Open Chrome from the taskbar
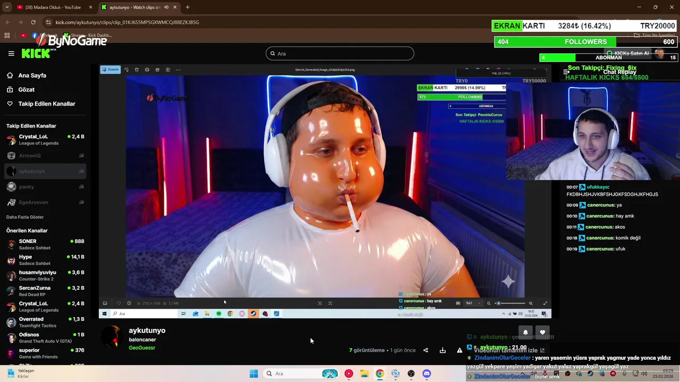680x382 pixels. point(380,374)
